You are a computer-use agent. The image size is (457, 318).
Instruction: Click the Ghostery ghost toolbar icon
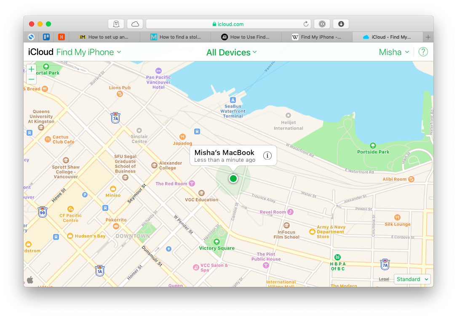tap(116, 24)
